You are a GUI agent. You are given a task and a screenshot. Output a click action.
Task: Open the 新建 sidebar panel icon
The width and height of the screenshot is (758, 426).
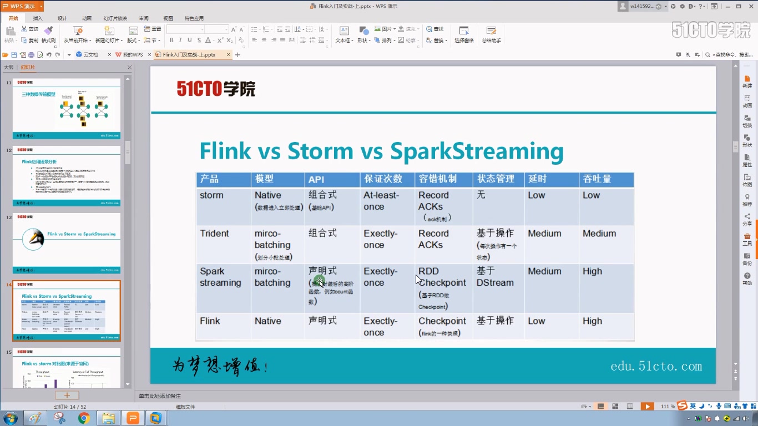747,82
